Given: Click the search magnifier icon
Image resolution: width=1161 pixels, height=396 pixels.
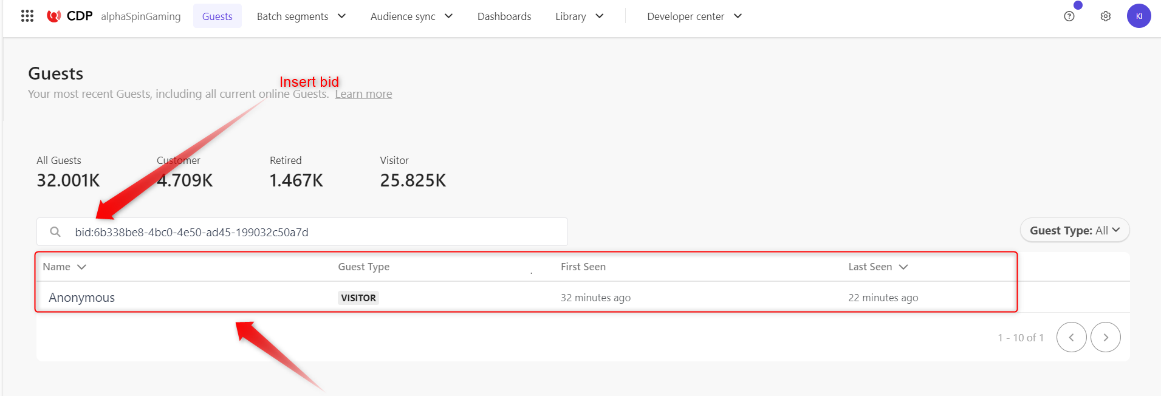Looking at the screenshot, I should click(x=55, y=232).
